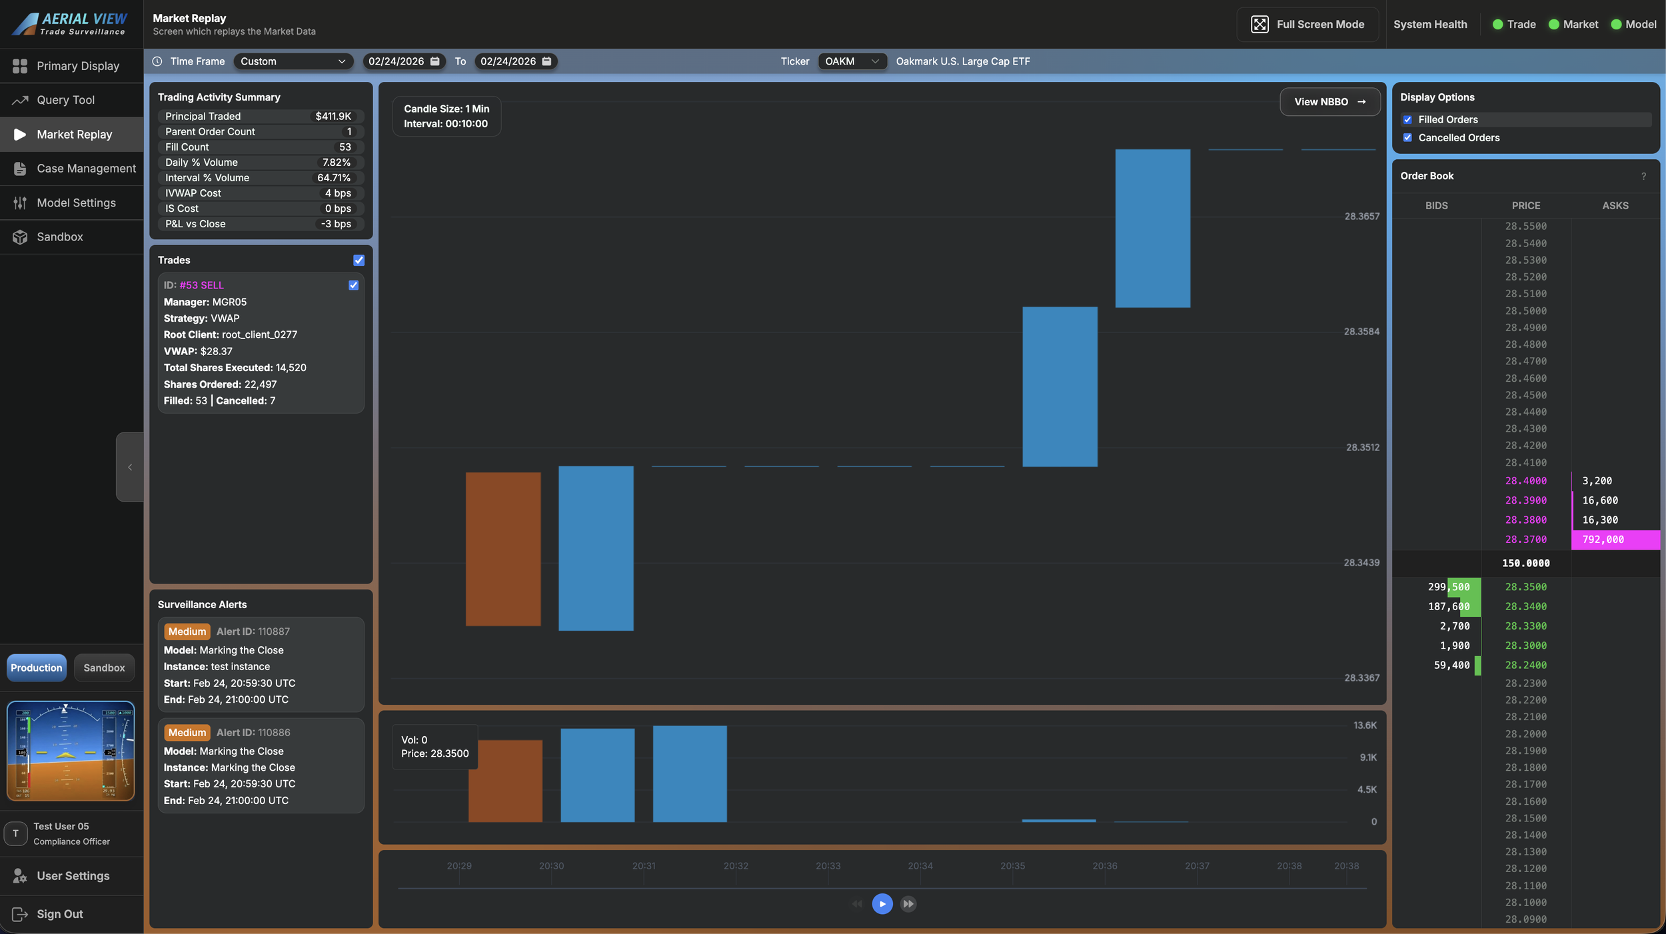Click the fast-forward playback icon
Image resolution: width=1666 pixels, height=934 pixels.
[908, 904]
